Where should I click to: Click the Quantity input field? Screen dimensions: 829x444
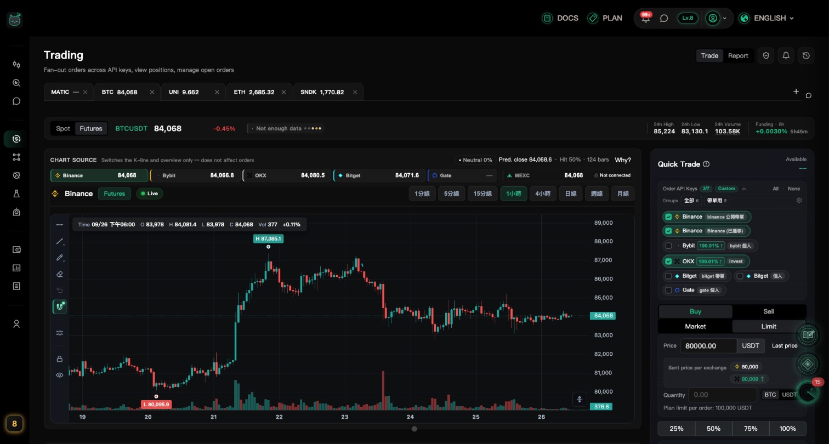723,395
